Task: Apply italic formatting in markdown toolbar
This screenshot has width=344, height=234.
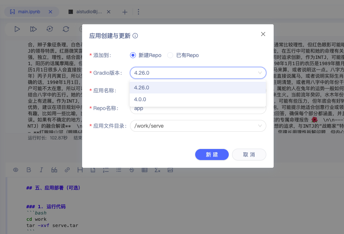Action: point(41,170)
